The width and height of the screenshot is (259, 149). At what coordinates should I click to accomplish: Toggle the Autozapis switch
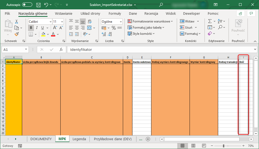27,5
